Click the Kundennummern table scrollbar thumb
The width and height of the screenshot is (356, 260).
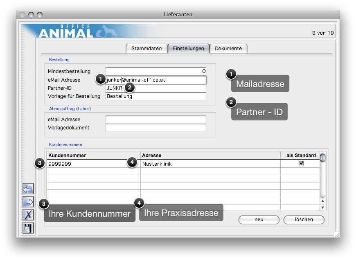tap(323, 158)
